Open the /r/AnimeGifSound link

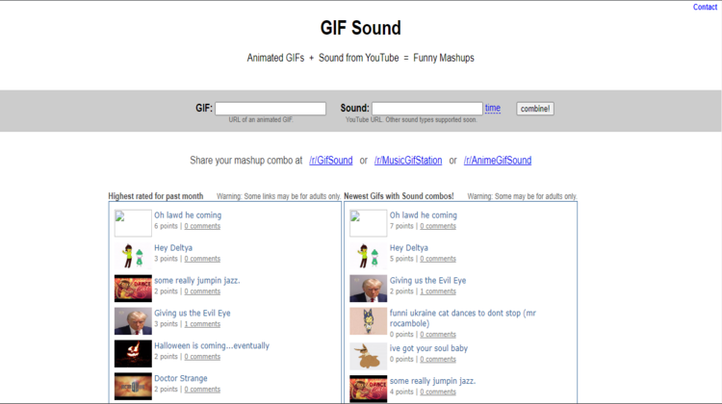[498, 160]
